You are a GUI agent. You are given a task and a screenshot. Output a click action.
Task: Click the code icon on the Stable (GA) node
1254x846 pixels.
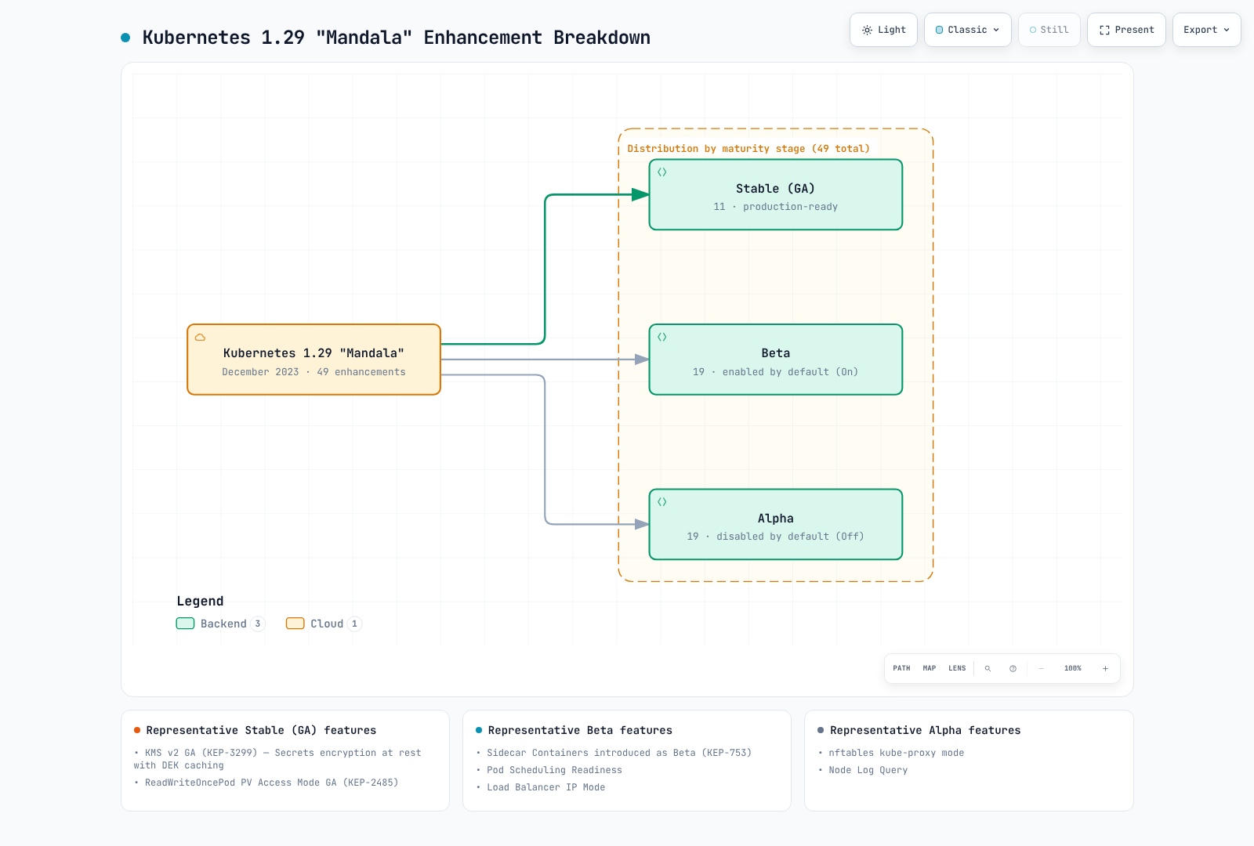[662, 172]
